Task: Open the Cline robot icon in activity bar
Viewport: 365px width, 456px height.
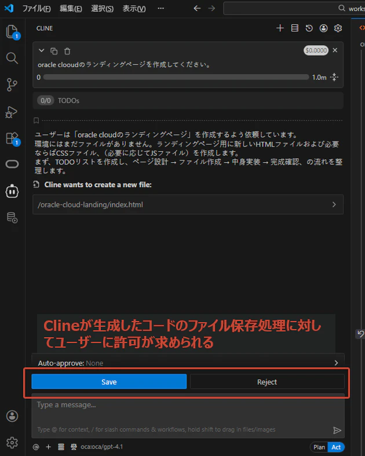Action: click(x=12, y=191)
